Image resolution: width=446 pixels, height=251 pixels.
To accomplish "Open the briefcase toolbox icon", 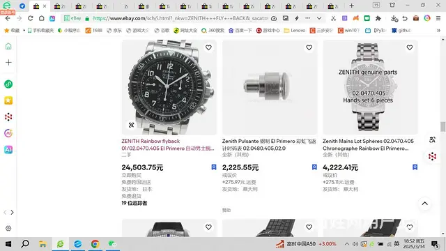I will 416,19.
